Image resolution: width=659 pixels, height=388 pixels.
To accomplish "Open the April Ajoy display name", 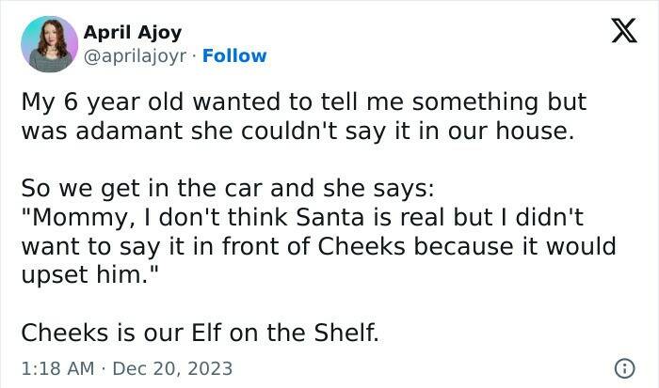I will (x=133, y=33).
